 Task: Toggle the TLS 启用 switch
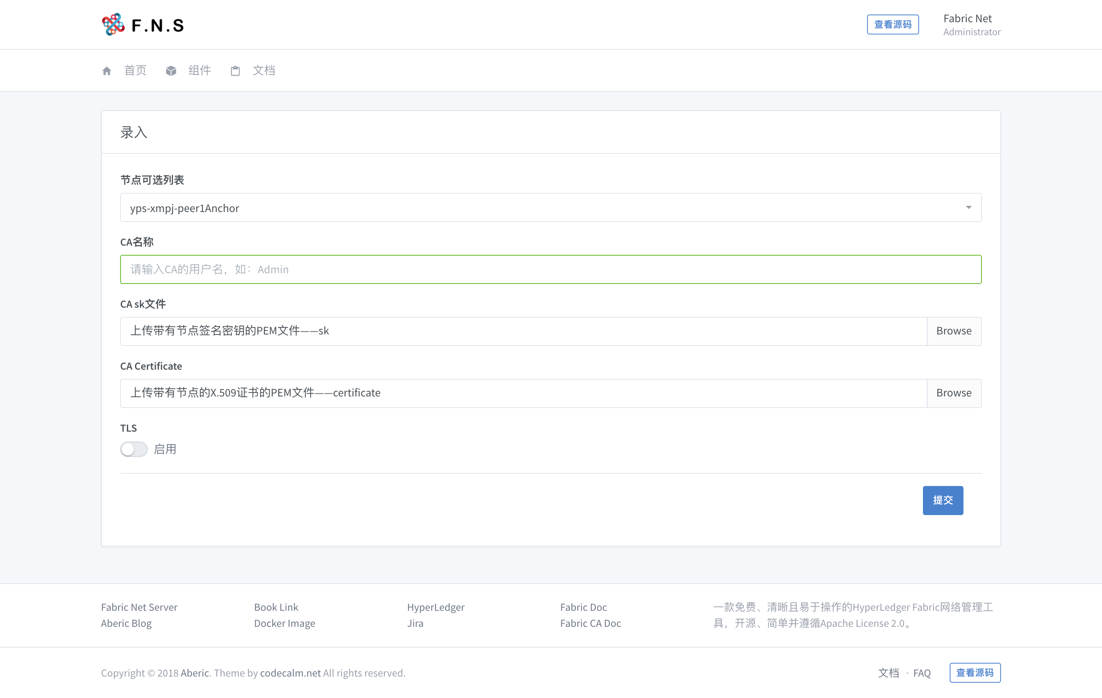tap(134, 449)
